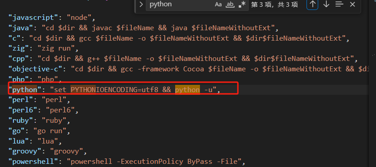This screenshot has height=167, width=376.
Task: Click the match count "第 3 项, 共 3 项"
Action: click(x=274, y=5)
